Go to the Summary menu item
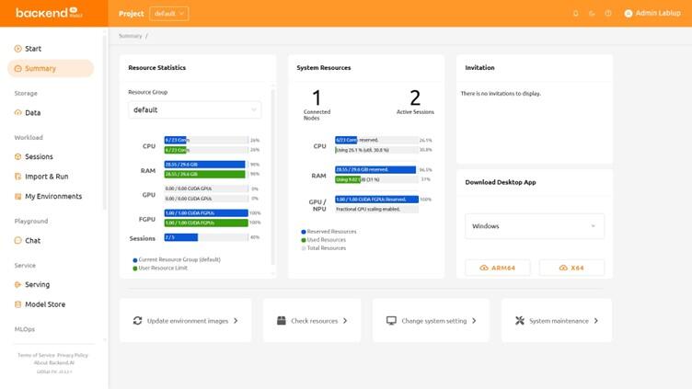The width and height of the screenshot is (692, 389). 51,68
